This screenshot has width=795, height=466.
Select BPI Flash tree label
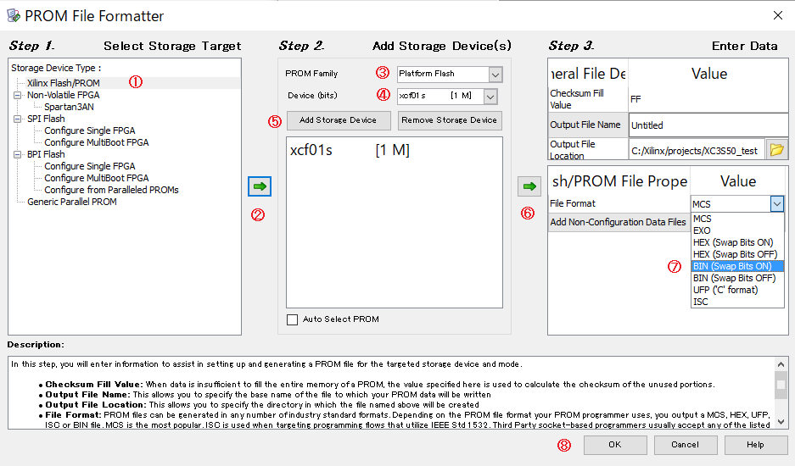(46, 154)
